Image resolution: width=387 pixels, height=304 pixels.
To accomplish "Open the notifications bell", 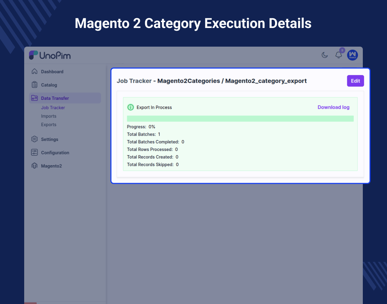I will (338, 55).
